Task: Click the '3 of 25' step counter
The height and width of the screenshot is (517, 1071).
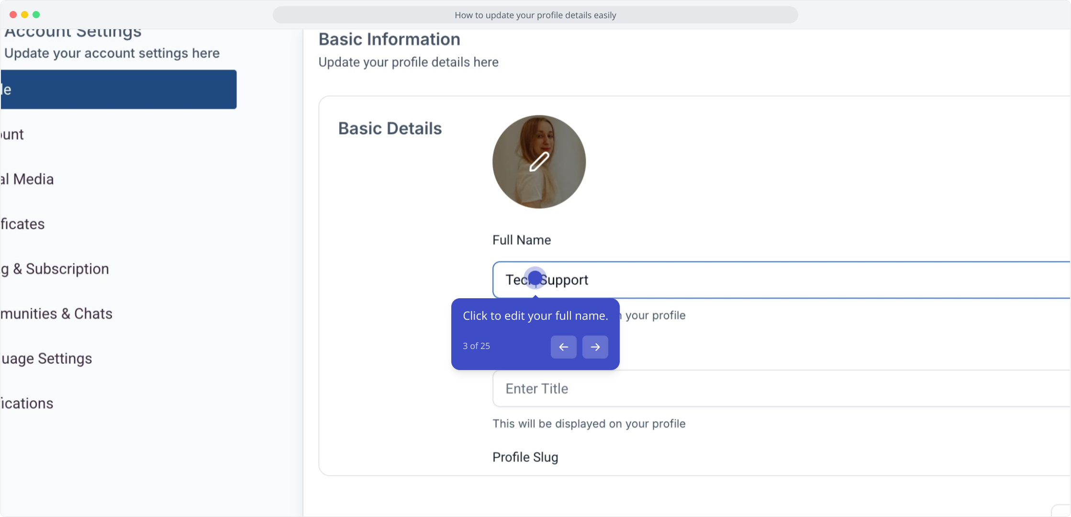Action: (476, 346)
